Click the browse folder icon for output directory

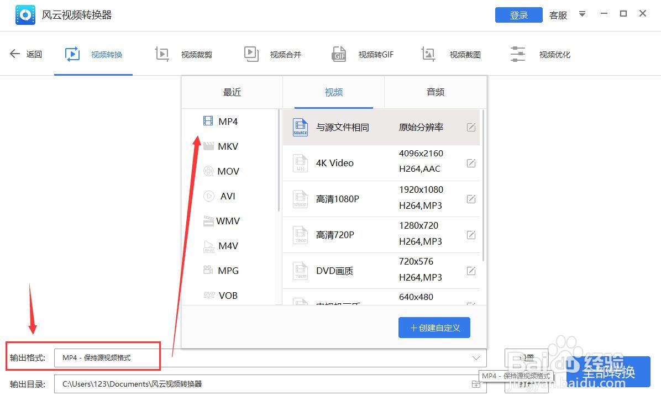(x=475, y=383)
